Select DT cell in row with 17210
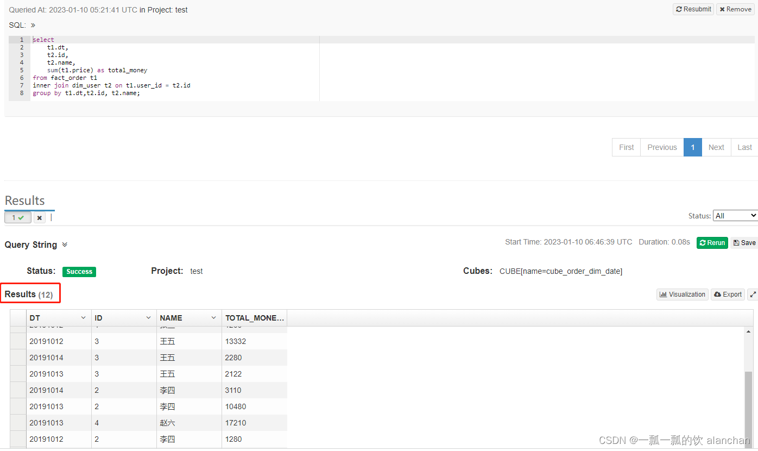 click(59, 423)
